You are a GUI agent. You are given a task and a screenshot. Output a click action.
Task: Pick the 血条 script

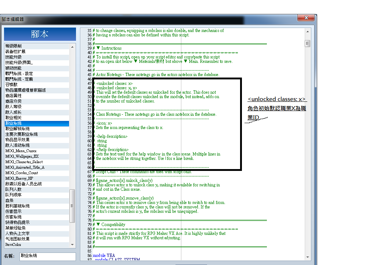[37, 201]
